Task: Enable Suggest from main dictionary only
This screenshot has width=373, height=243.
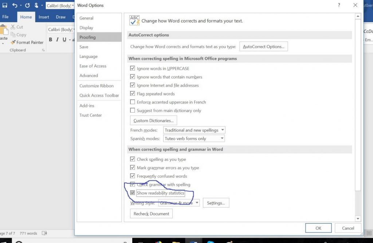Action: 133,110
